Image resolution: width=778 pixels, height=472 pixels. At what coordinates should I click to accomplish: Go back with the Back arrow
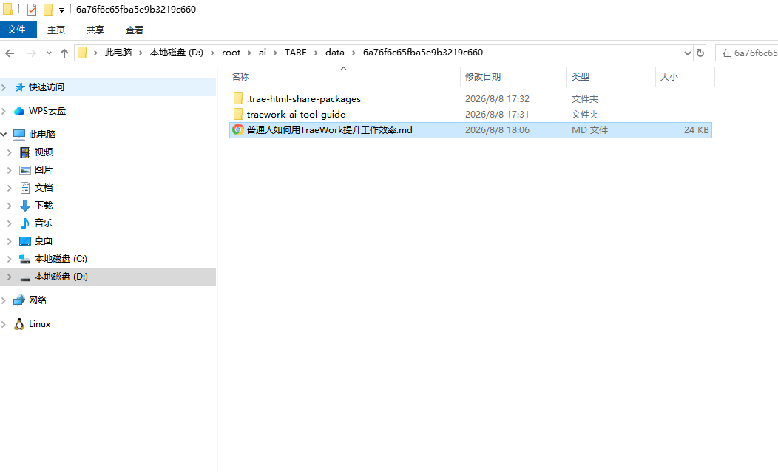pyautogui.click(x=10, y=53)
